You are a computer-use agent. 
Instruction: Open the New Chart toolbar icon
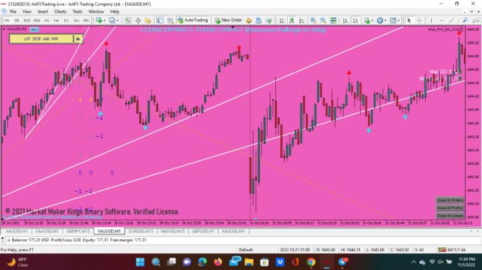[99, 21]
